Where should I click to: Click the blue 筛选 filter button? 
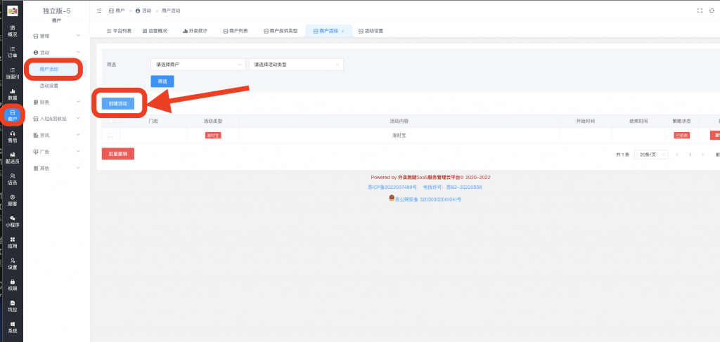click(162, 81)
